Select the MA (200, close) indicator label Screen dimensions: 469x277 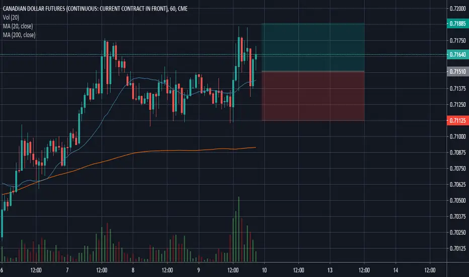pos(19,35)
